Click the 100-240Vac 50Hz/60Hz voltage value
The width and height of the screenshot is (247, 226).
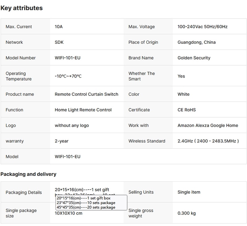pos(203,27)
